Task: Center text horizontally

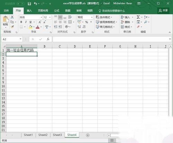Action: tap(60, 22)
